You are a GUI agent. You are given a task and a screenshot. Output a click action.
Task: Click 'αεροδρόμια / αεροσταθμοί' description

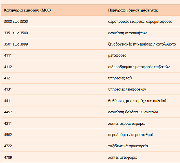(x=130, y=135)
